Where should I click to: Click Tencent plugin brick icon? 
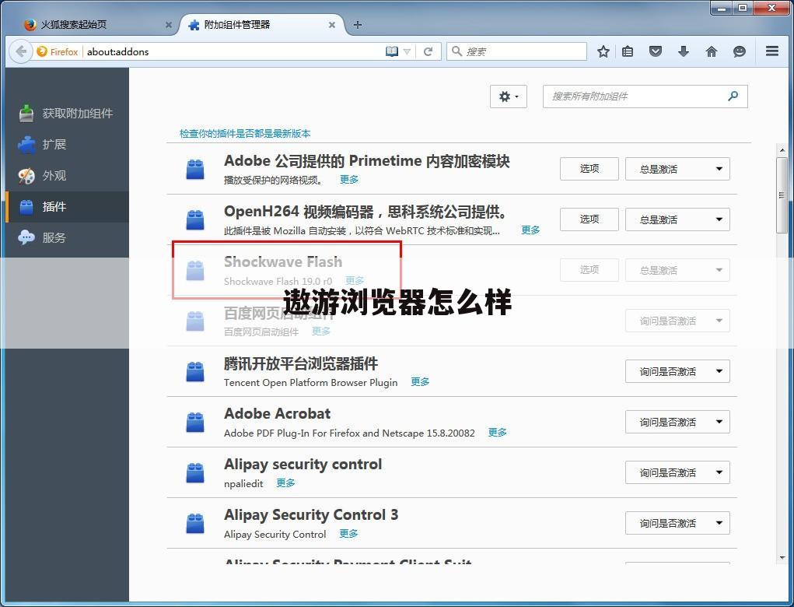click(195, 371)
